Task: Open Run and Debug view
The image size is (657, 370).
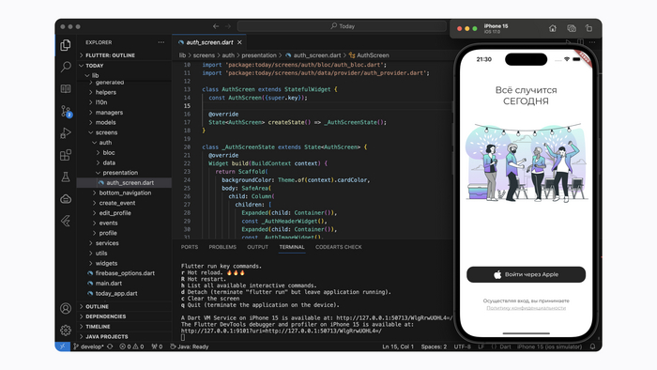Action: [x=66, y=132]
